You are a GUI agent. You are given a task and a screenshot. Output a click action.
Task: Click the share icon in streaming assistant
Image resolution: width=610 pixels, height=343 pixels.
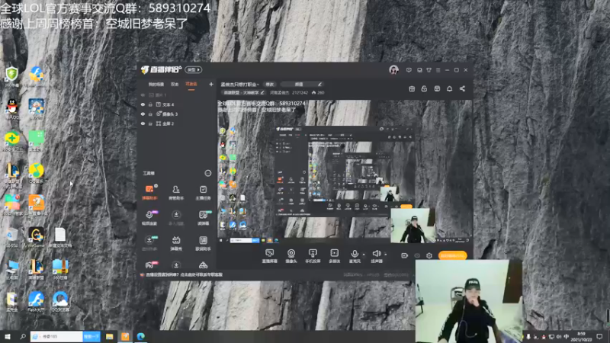(x=462, y=88)
